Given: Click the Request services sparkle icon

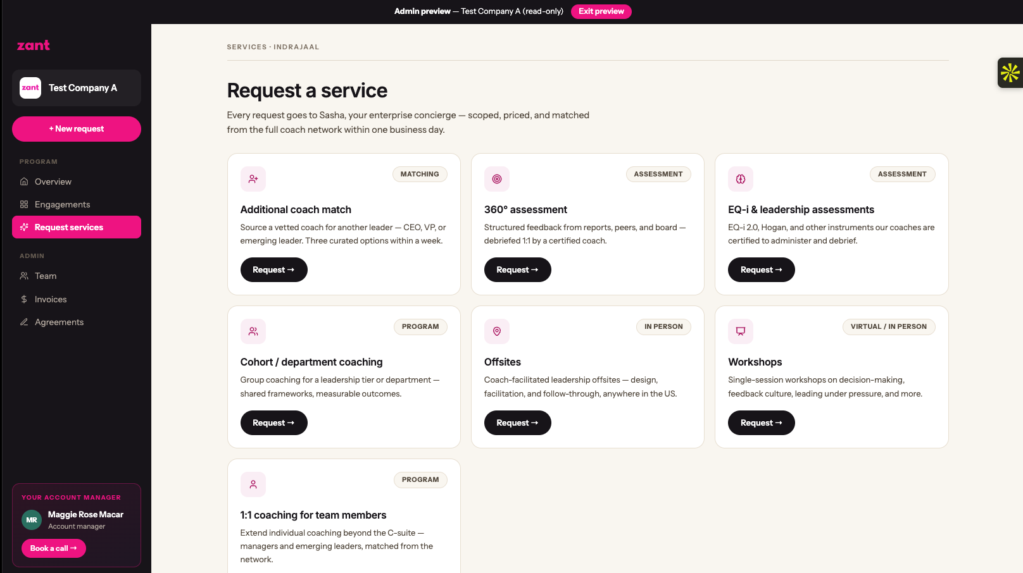Looking at the screenshot, I should click(x=24, y=227).
